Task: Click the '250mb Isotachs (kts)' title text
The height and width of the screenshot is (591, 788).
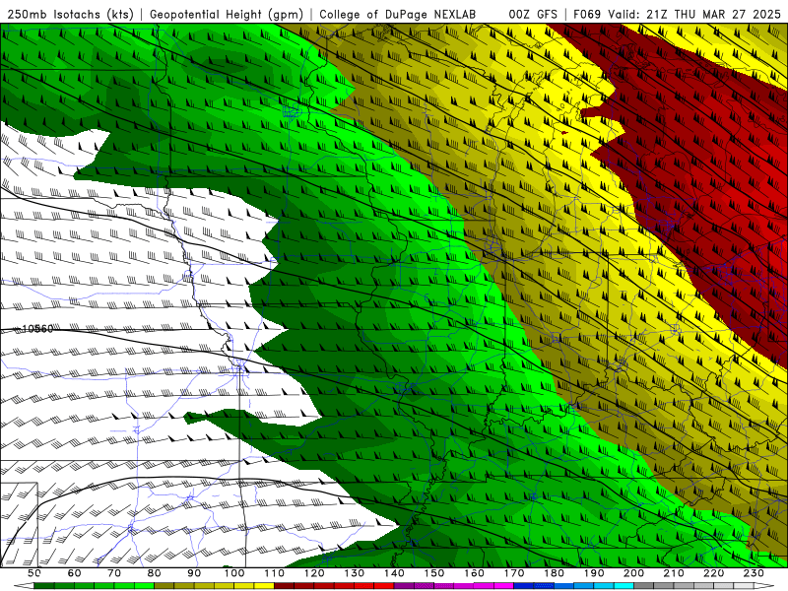Action: (70, 14)
